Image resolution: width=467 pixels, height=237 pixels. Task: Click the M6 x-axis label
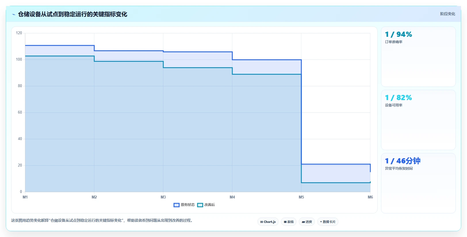point(370,197)
